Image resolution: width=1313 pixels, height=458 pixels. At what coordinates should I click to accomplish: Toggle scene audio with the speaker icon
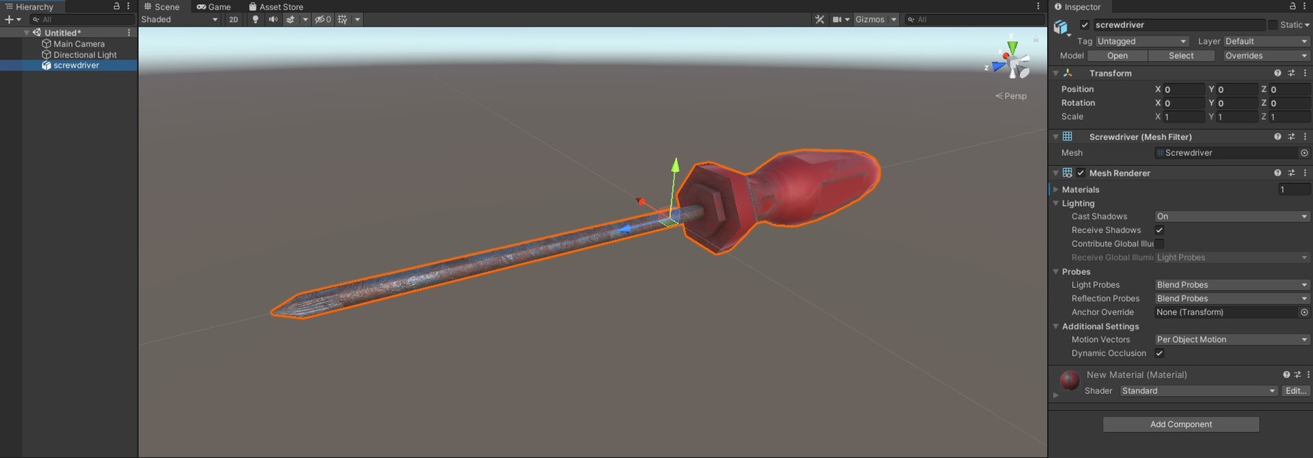click(x=274, y=19)
